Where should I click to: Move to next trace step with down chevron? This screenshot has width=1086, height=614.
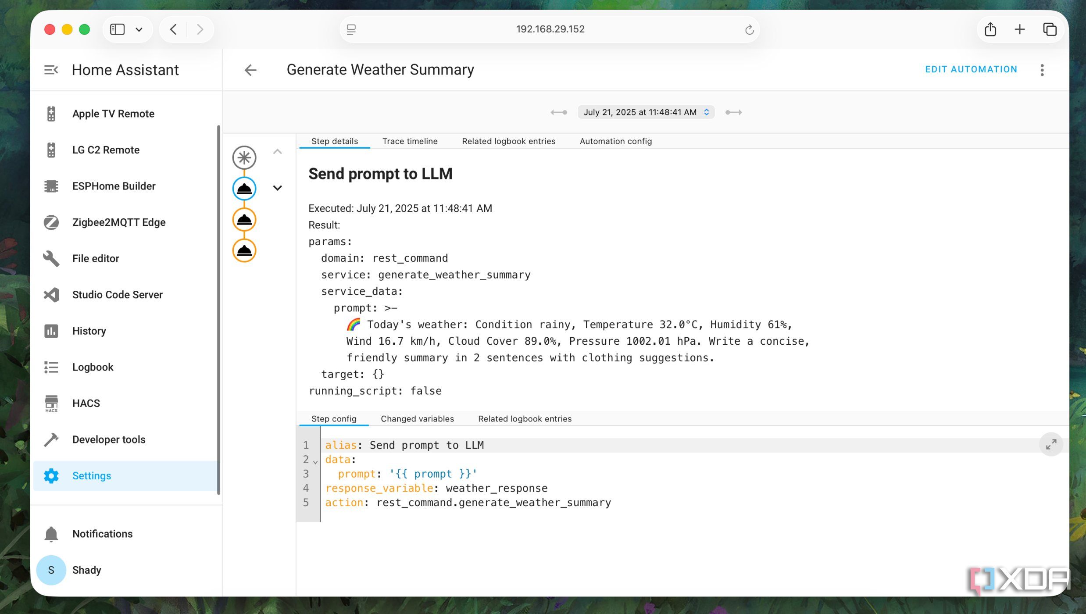(277, 188)
